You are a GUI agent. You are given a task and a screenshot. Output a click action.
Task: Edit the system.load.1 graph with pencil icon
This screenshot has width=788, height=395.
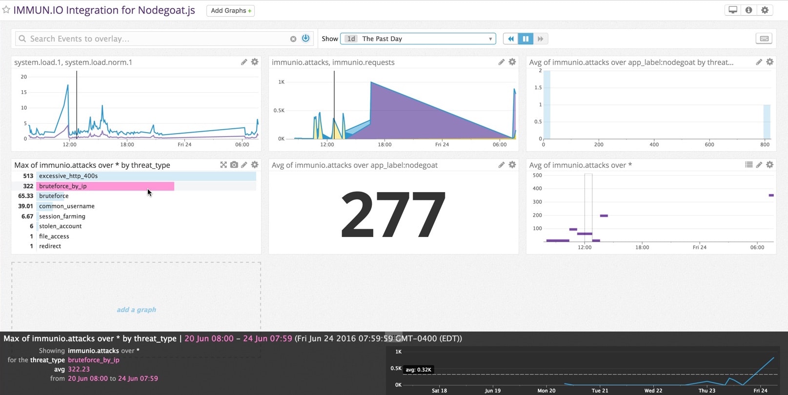point(244,62)
